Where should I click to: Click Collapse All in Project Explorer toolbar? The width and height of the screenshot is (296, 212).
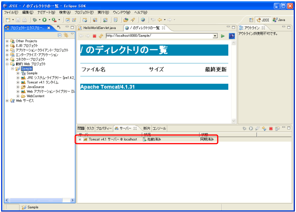click(x=60, y=35)
